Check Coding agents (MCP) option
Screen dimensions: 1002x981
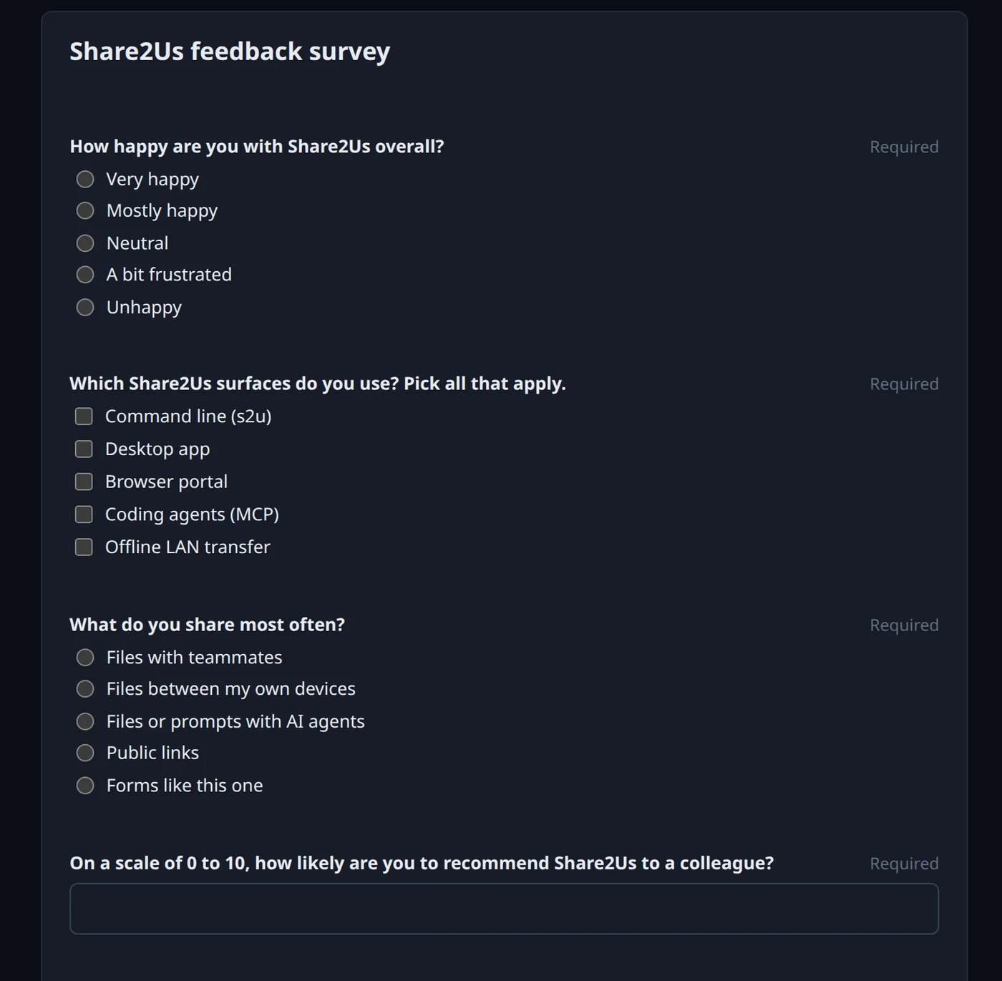[x=84, y=514]
